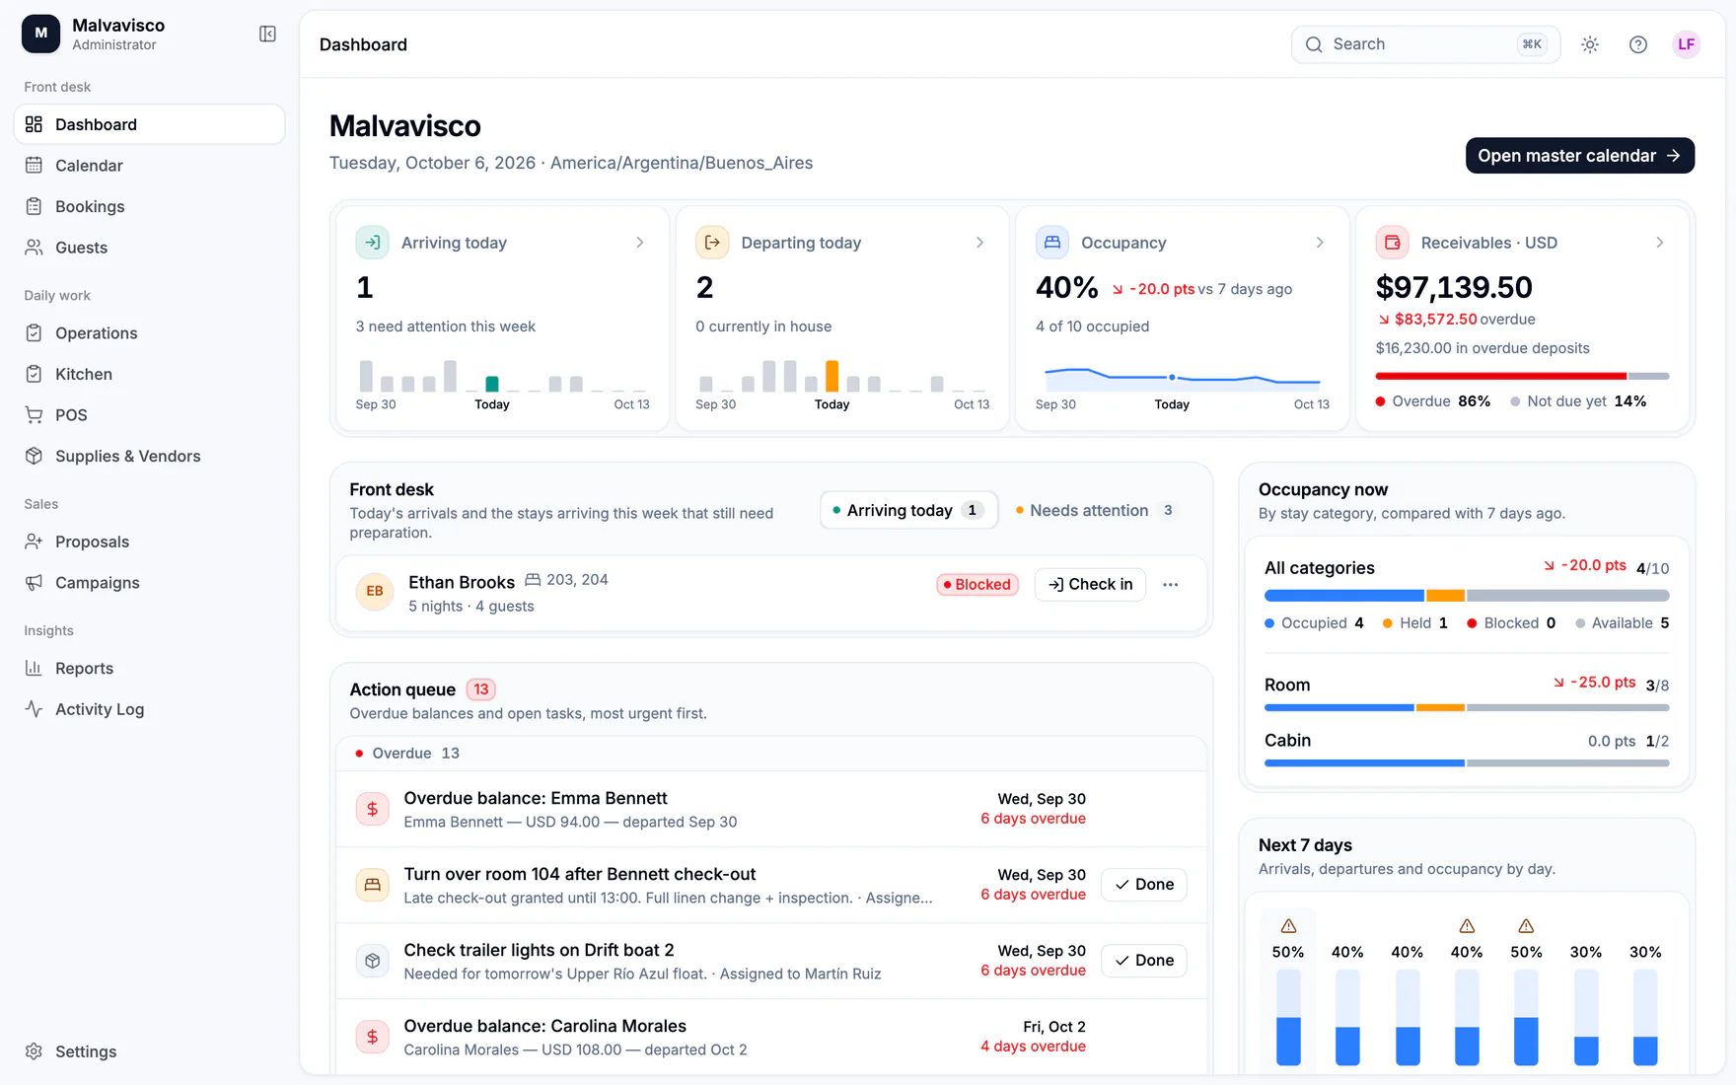Switch to the Needs attention tab
The height and width of the screenshot is (1085, 1736).
coord(1096,510)
